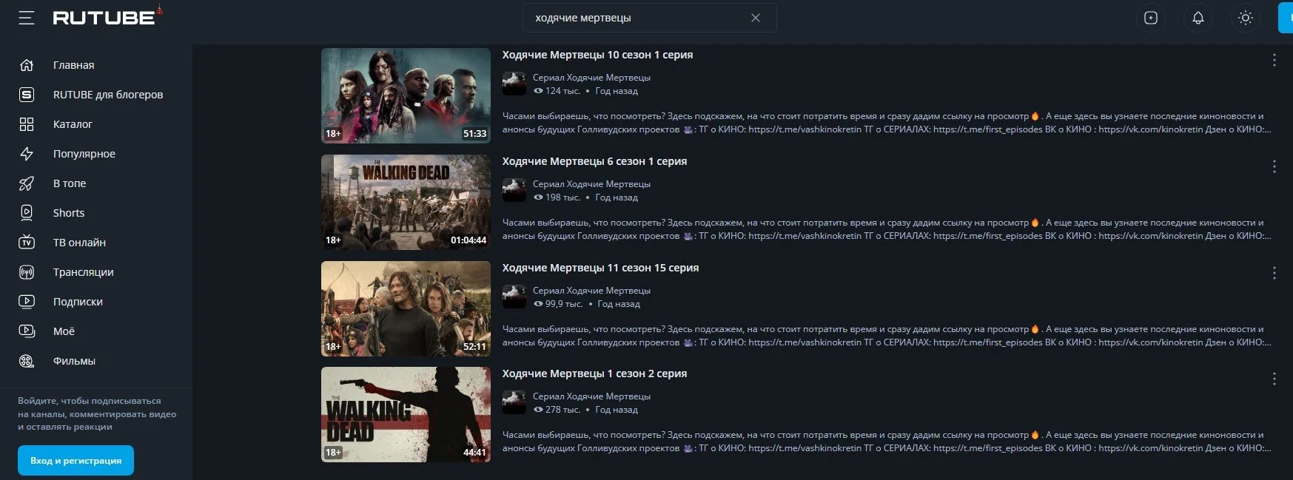Click the Вход и регистрация button
This screenshot has width=1293, height=480.
click(75, 461)
